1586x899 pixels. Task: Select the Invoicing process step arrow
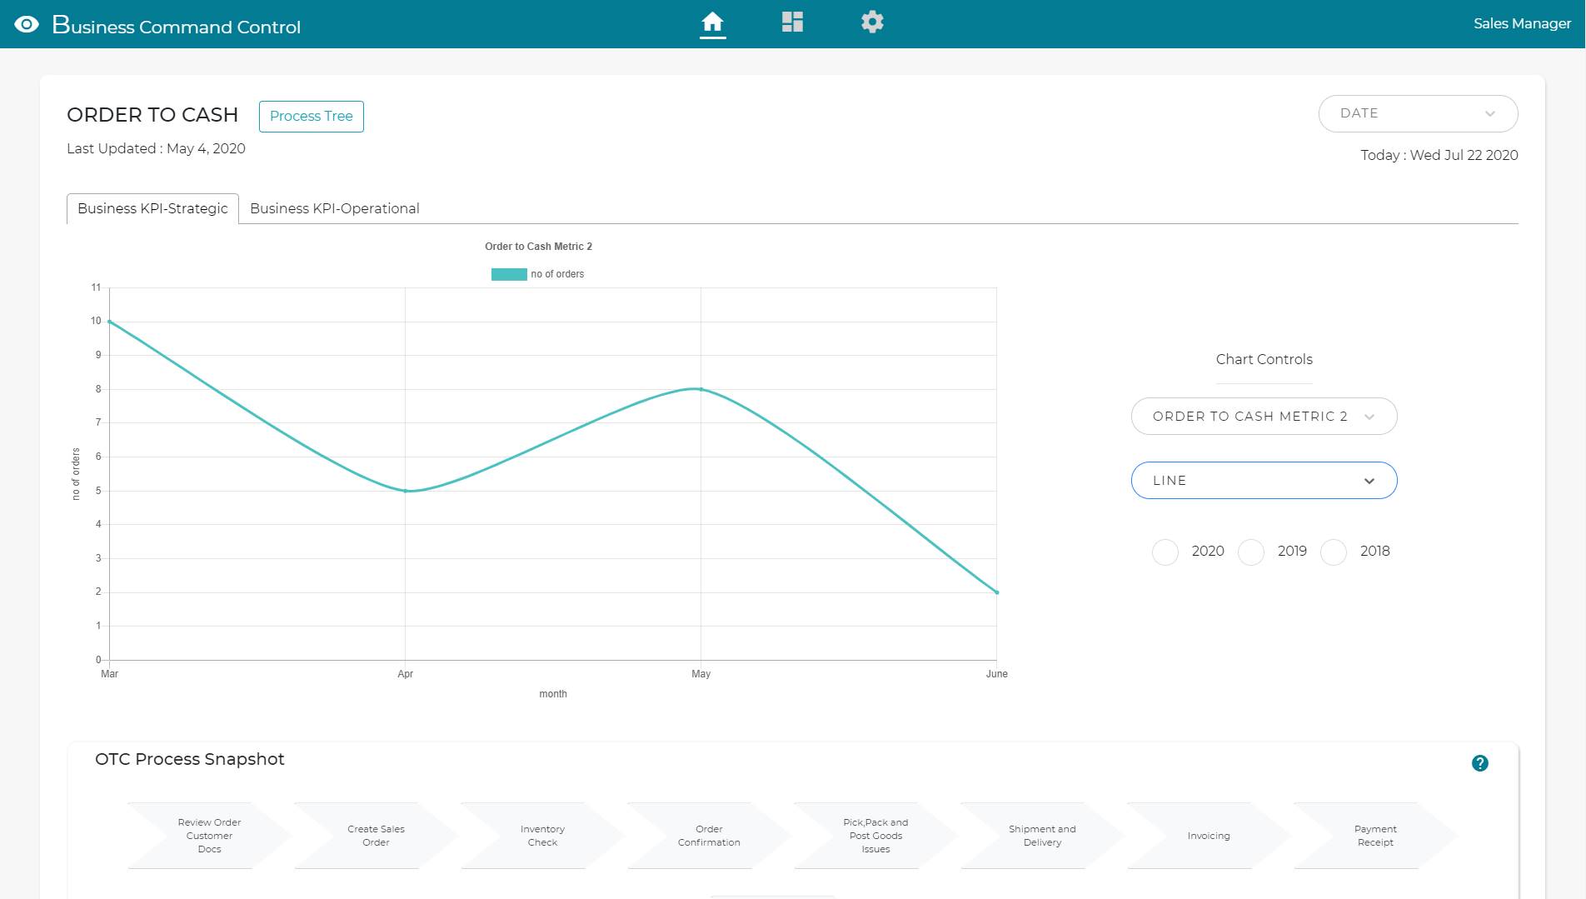[x=1208, y=836]
